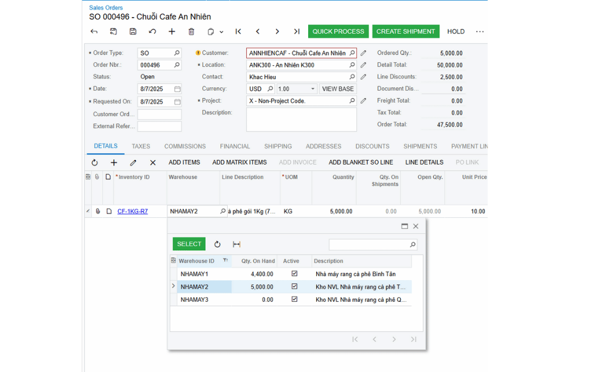Open the Date field calendar picker
Viewport: 596px width, 372px height.
click(x=177, y=89)
